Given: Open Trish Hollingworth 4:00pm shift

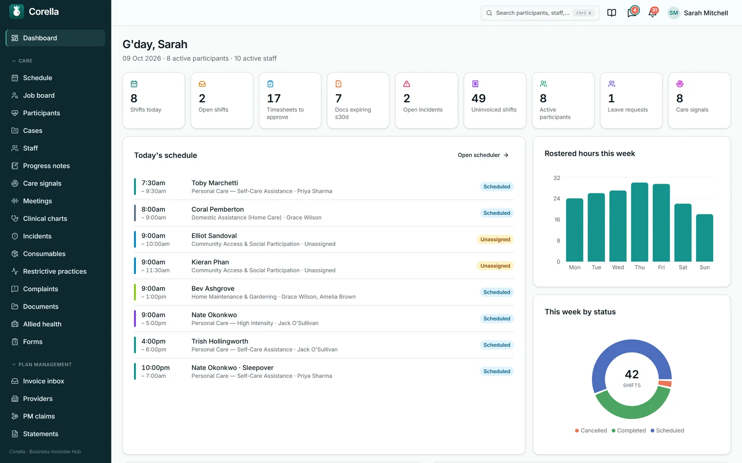Looking at the screenshot, I should 324,345.
